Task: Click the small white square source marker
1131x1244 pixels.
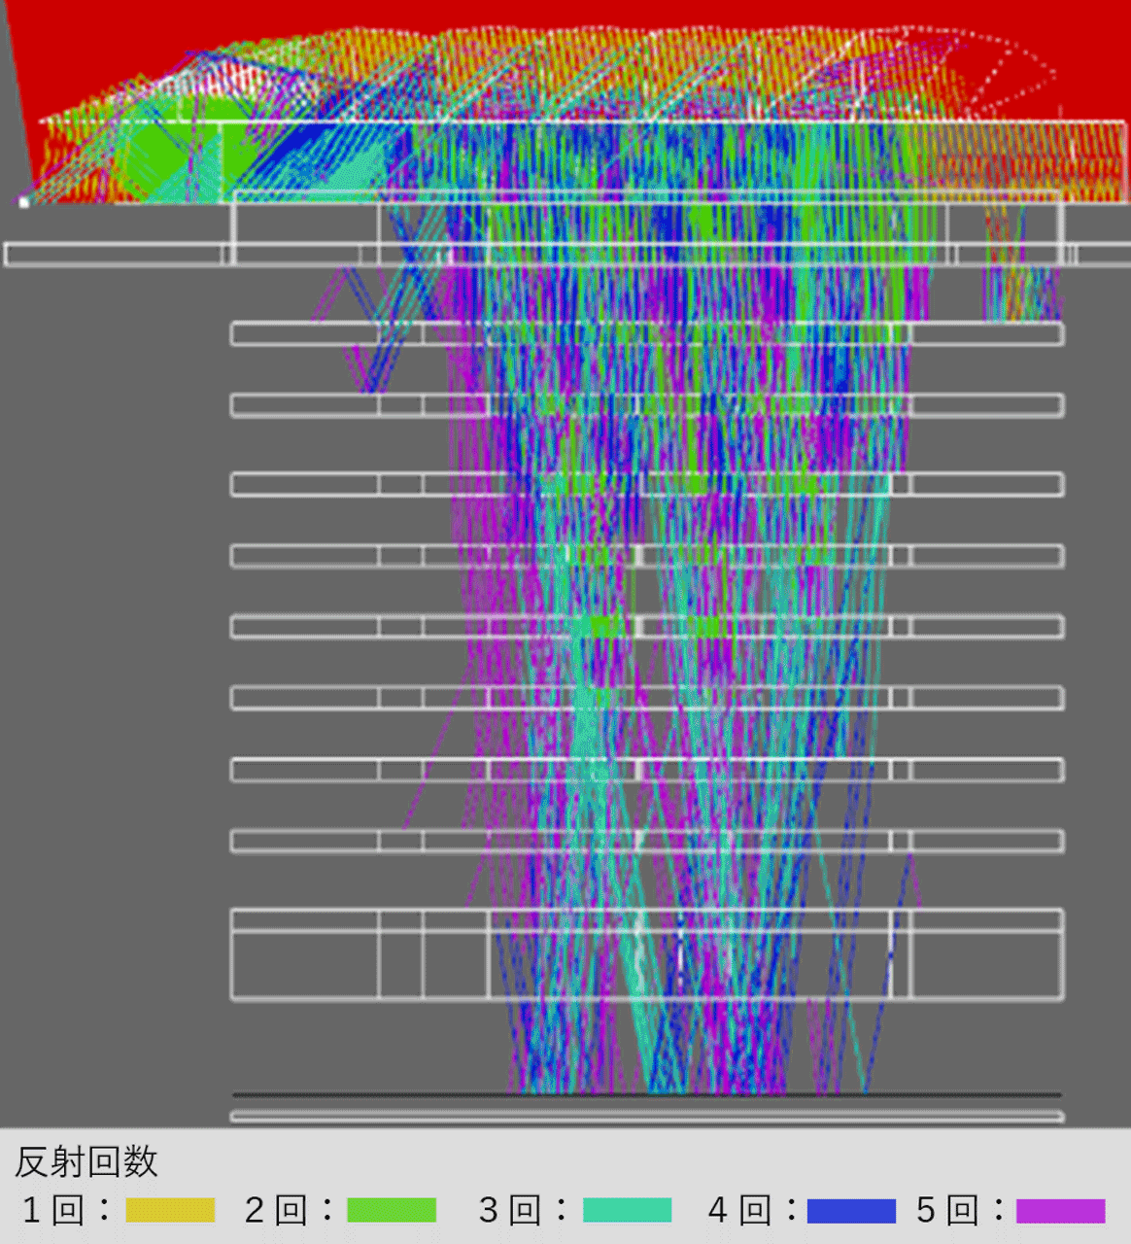Action: pyautogui.click(x=24, y=202)
